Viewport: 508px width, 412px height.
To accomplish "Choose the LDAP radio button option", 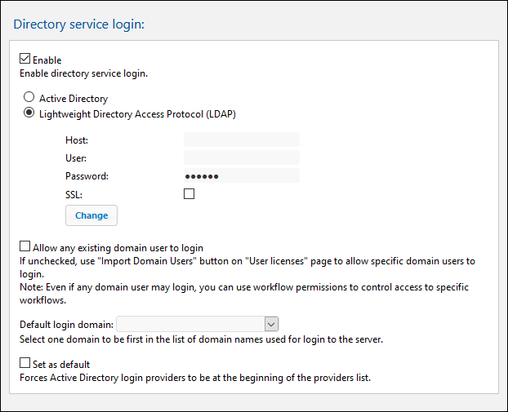I will coord(29,113).
